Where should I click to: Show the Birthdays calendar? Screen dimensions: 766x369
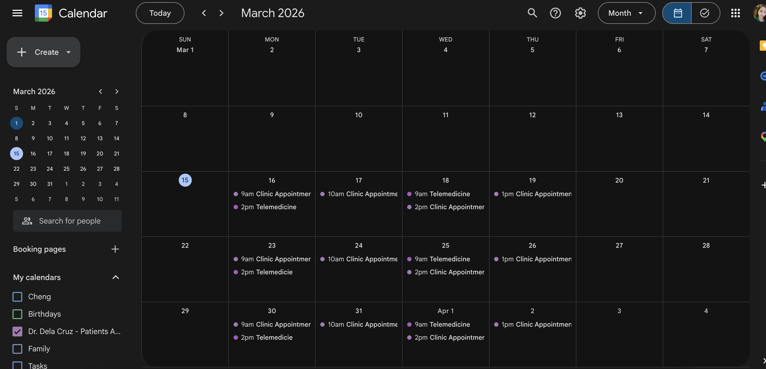pos(18,314)
